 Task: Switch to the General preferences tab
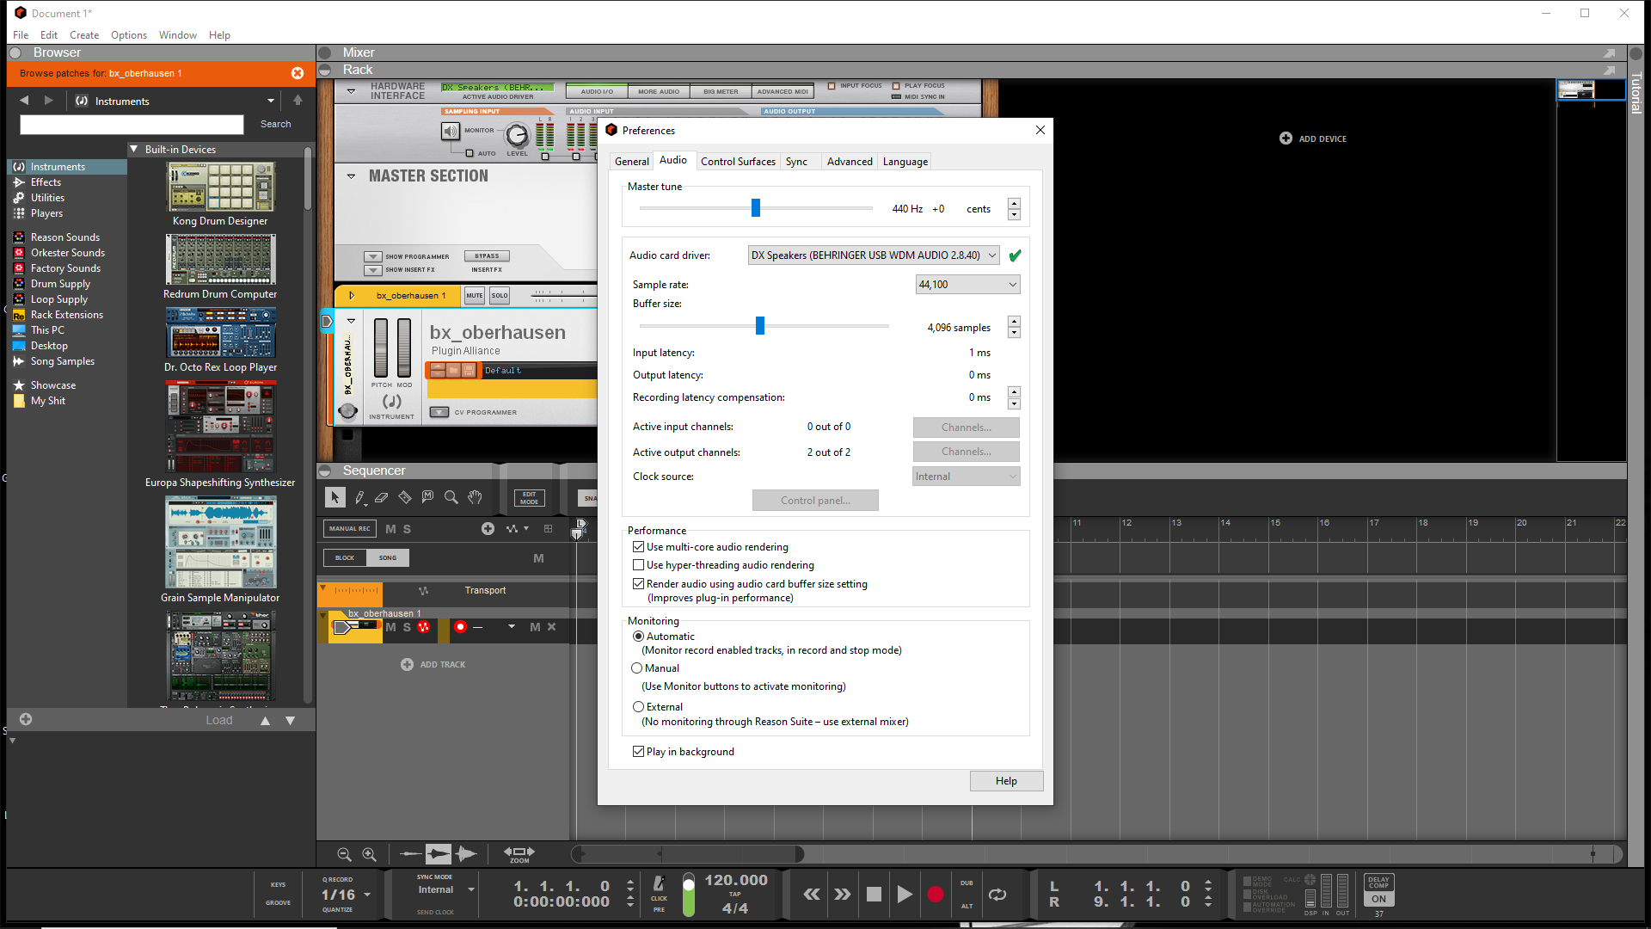(x=631, y=162)
